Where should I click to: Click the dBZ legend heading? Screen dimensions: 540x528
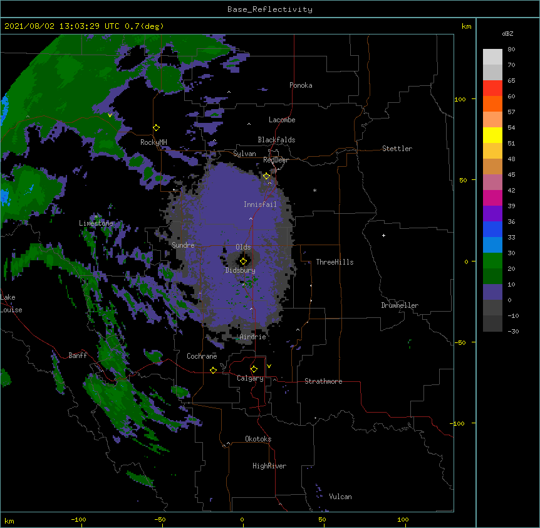pos(507,33)
